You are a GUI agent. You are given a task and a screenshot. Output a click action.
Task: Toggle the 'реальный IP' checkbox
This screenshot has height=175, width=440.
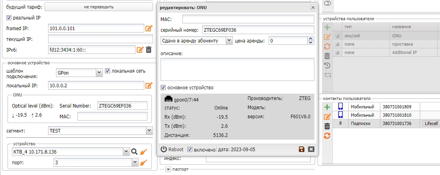tap(9, 17)
